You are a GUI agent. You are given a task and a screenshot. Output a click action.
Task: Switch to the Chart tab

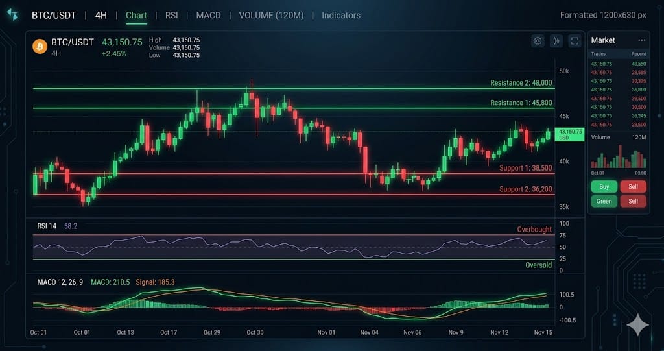(x=136, y=16)
